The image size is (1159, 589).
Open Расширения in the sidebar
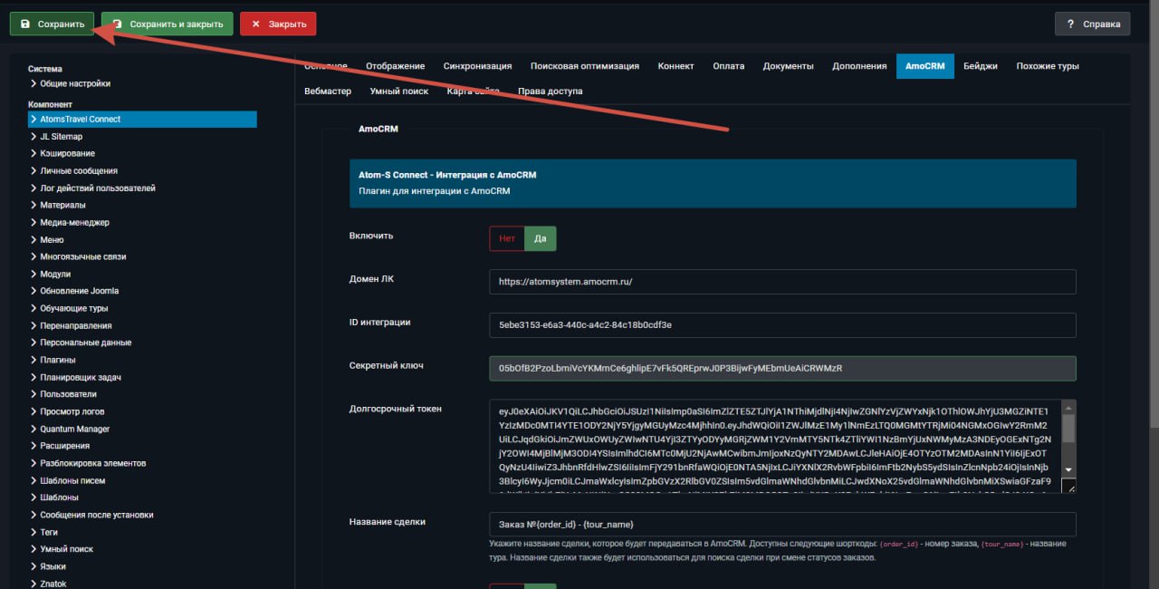pos(64,446)
